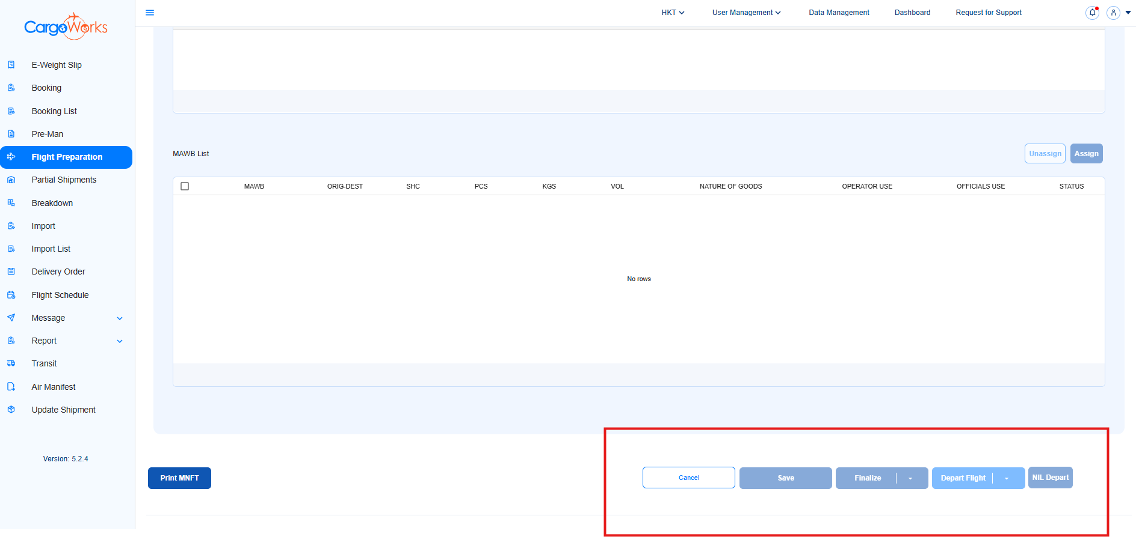Open Data Management from top menu

pos(839,13)
